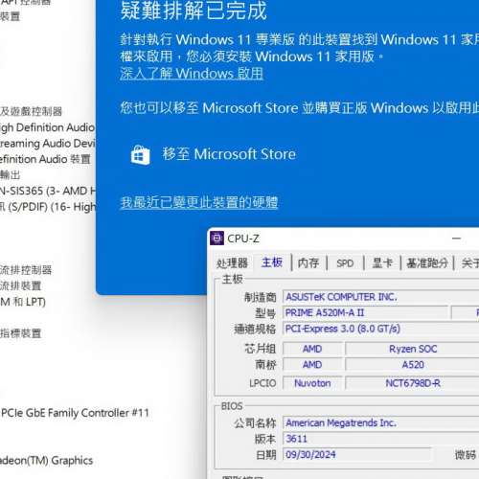Minimize the CPU-Z window
Screen dimensions: 479x479
pyautogui.click(x=457, y=239)
